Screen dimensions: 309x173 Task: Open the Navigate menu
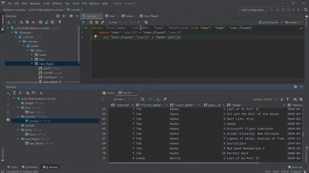point(35,3)
